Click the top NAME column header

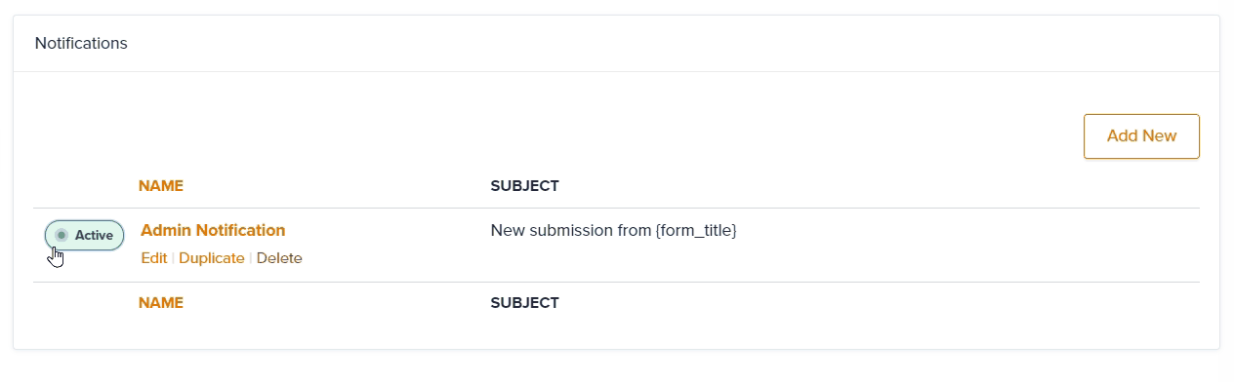point(161,186)
